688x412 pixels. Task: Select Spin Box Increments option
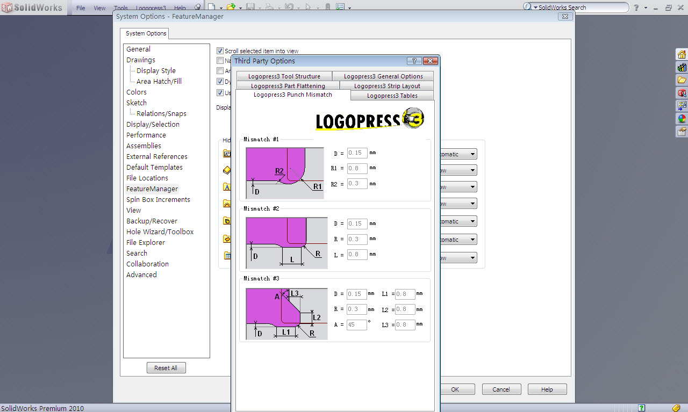(158, 199)
